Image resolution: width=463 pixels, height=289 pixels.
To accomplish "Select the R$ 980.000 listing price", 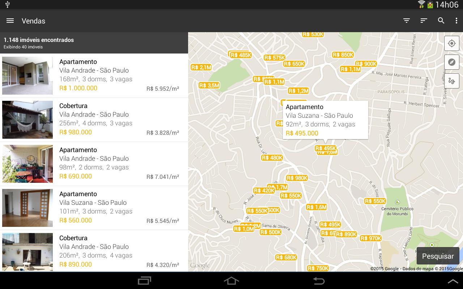I will point(76,132).
